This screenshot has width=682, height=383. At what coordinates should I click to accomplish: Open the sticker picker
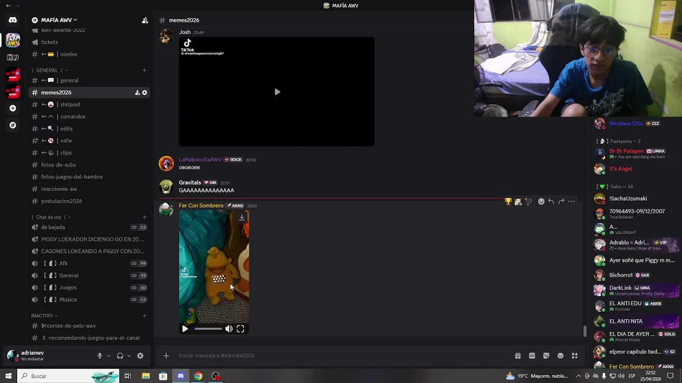point(546,356)
